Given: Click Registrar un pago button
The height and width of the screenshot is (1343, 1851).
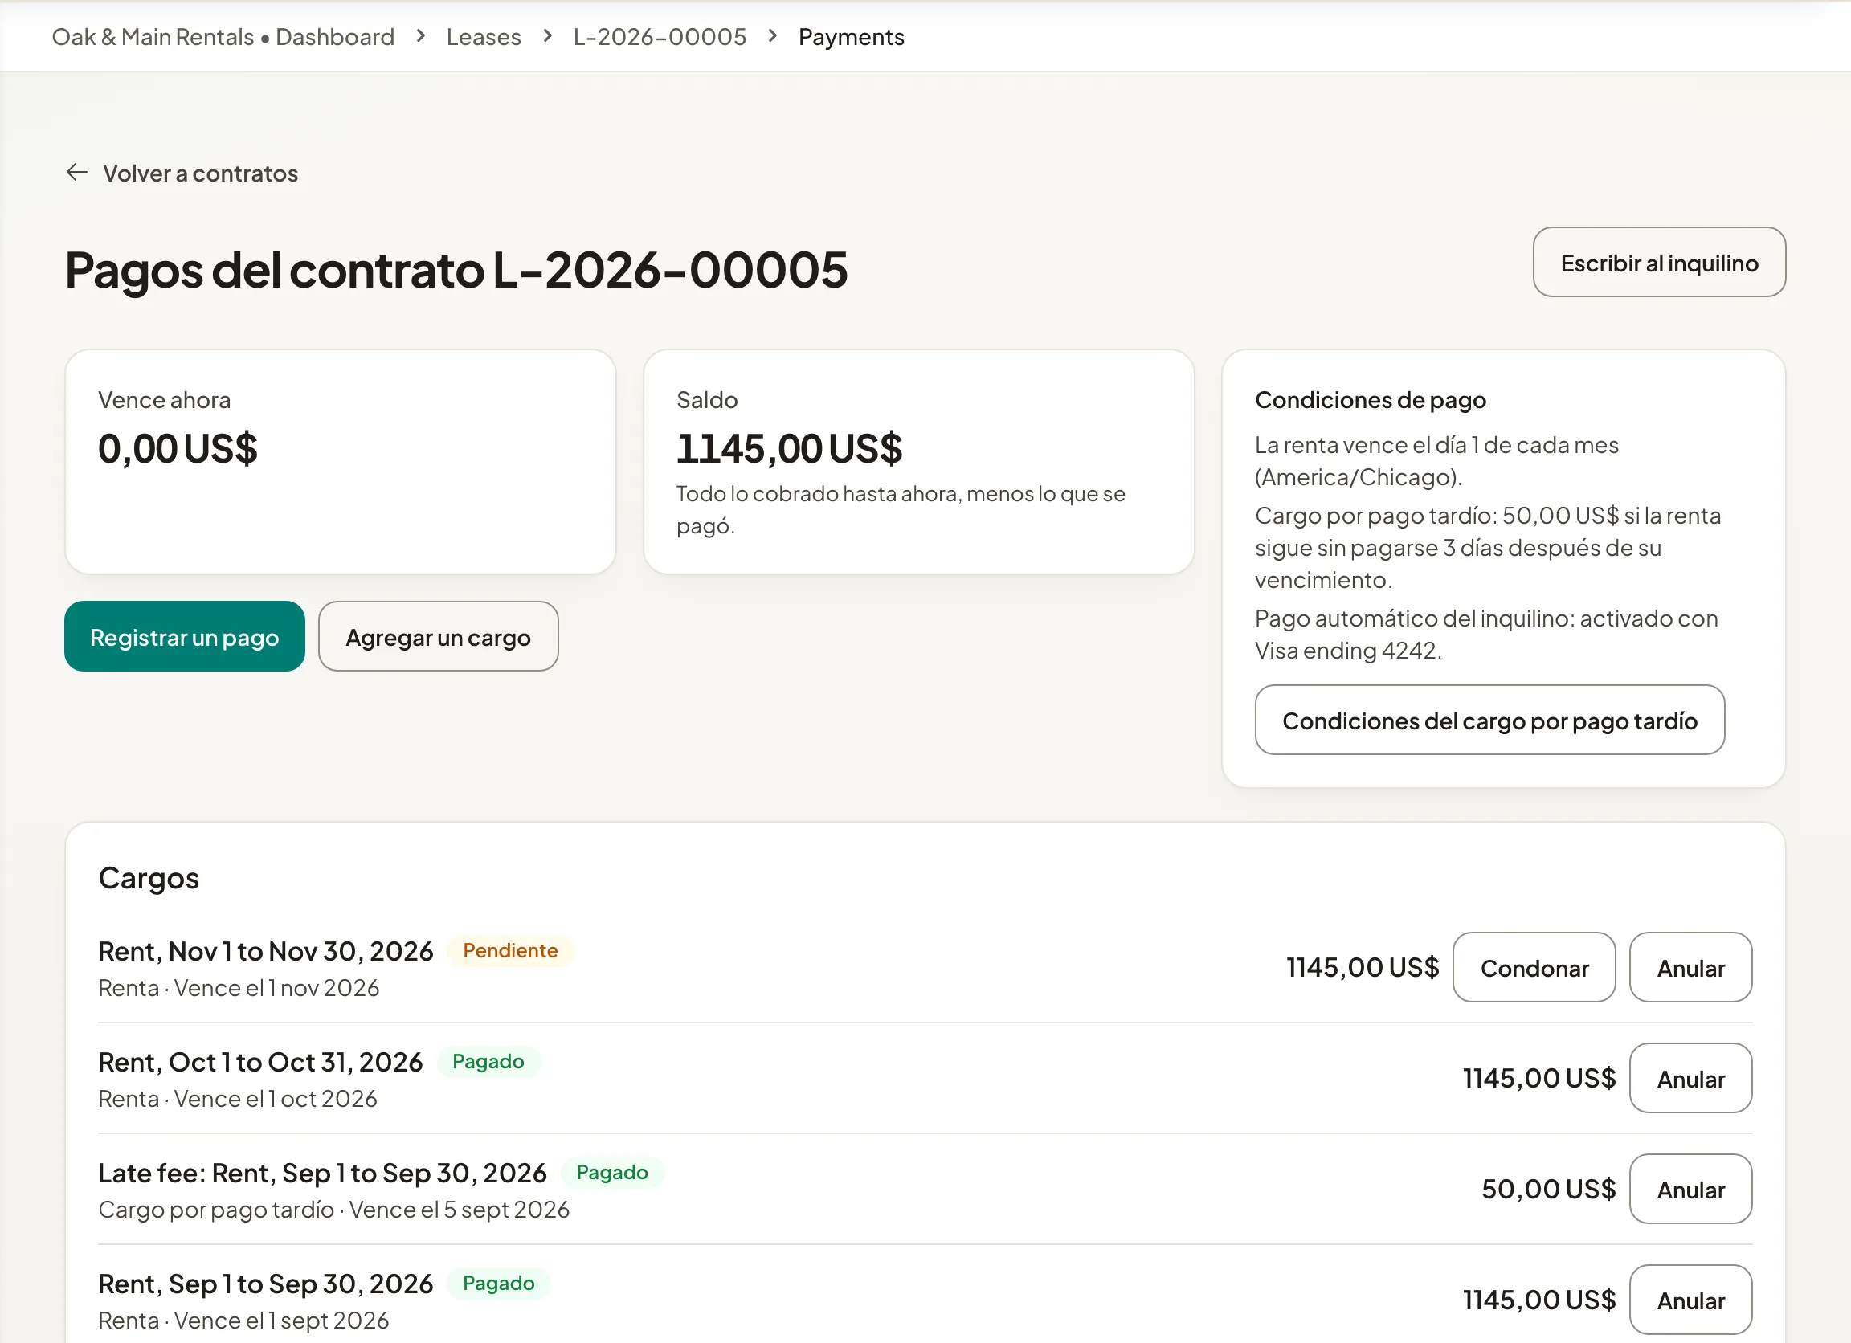Looking at the screenshot, I should tap(185, 636).
